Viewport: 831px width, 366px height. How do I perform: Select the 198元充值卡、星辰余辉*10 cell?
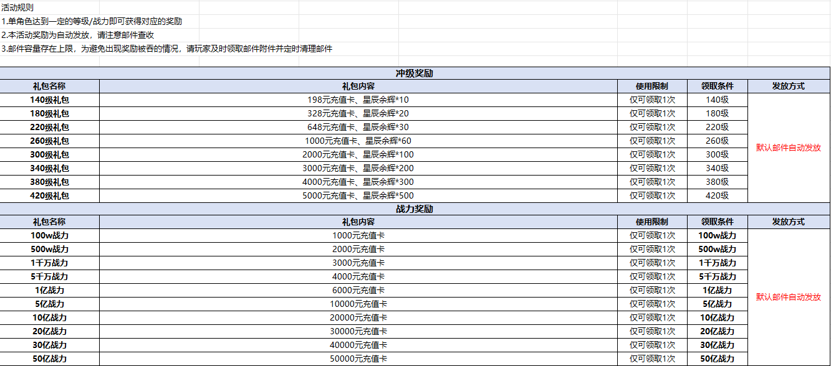coord(358,100)
